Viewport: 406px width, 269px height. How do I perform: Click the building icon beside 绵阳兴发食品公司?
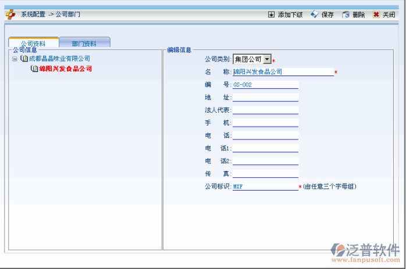click(x=34, y=69)
